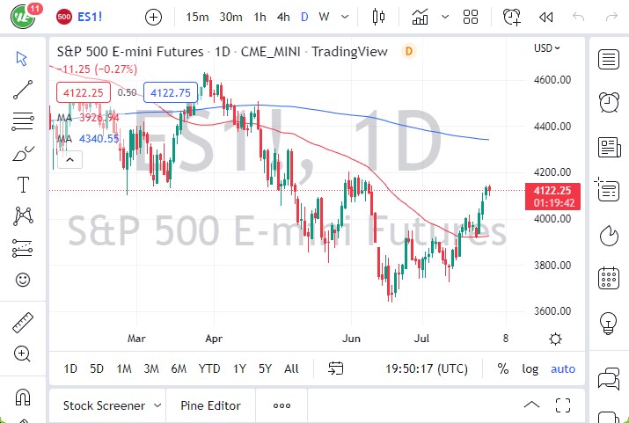Select the 4h timeframe
Viewport: 629px width, 423px height.
[x=282, y=17]
